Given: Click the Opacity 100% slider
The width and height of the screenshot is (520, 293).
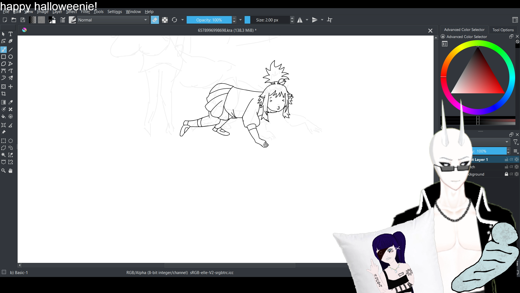Looking at the screenshot, I should click(x=209, y=20).
